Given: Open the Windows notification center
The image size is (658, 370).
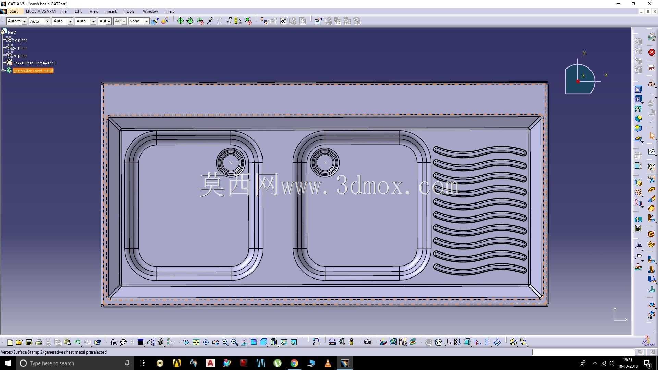Looking at the screenshot, I should point(647,363).
